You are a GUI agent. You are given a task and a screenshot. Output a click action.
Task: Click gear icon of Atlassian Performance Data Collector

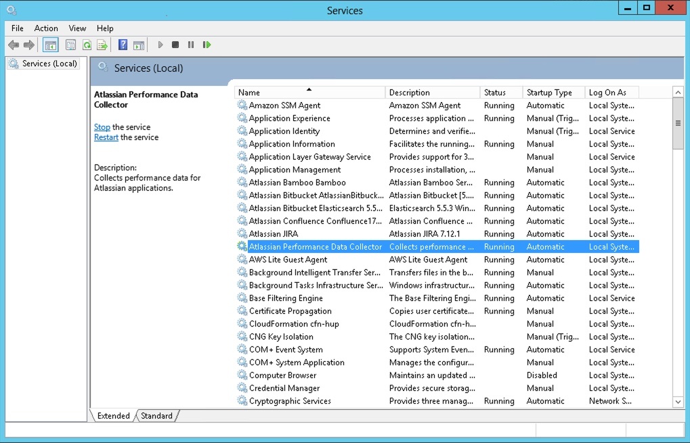(242, 246)
